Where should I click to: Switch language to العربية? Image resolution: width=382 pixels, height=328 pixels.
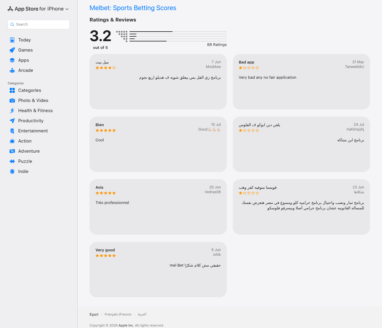coord(142,314)
